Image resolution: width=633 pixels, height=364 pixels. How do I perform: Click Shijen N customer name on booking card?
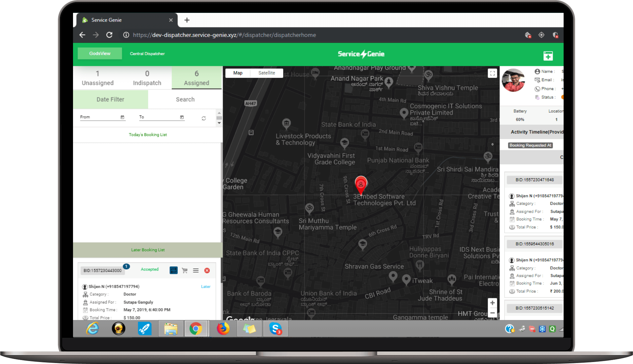(114, 287)
